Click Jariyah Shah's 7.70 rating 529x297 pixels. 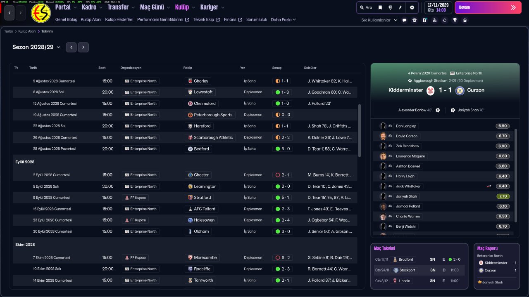click(503, 197)
